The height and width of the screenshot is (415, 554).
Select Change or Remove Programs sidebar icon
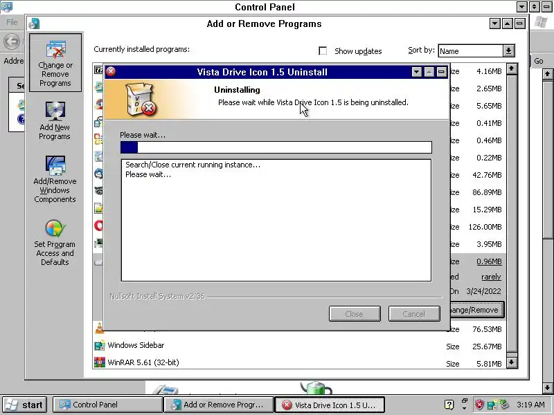click(55, 63)
